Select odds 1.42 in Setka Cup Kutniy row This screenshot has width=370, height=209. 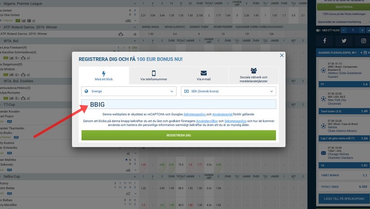[x=143, y=188]
